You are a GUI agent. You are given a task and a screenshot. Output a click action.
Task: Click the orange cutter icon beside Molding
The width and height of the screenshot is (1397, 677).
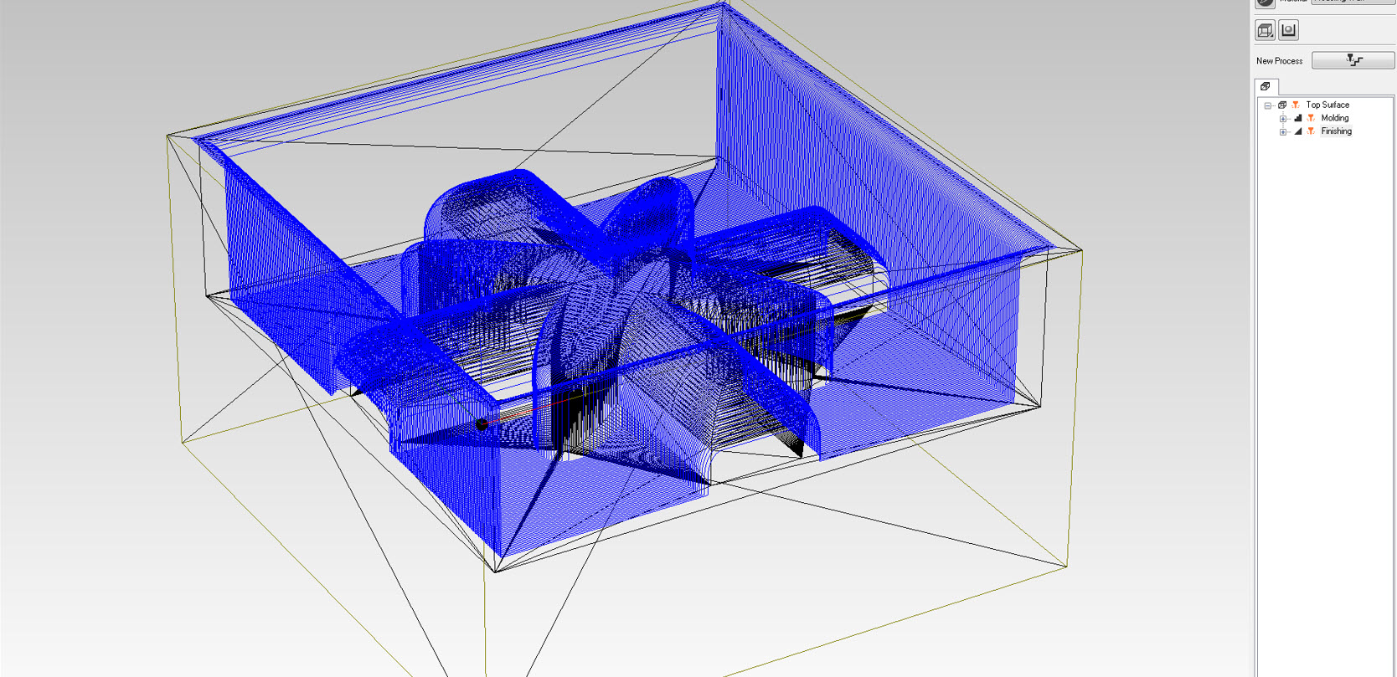pos(1311,118)
